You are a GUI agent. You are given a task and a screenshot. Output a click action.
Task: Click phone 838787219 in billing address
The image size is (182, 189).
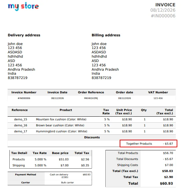coord(101,78)
